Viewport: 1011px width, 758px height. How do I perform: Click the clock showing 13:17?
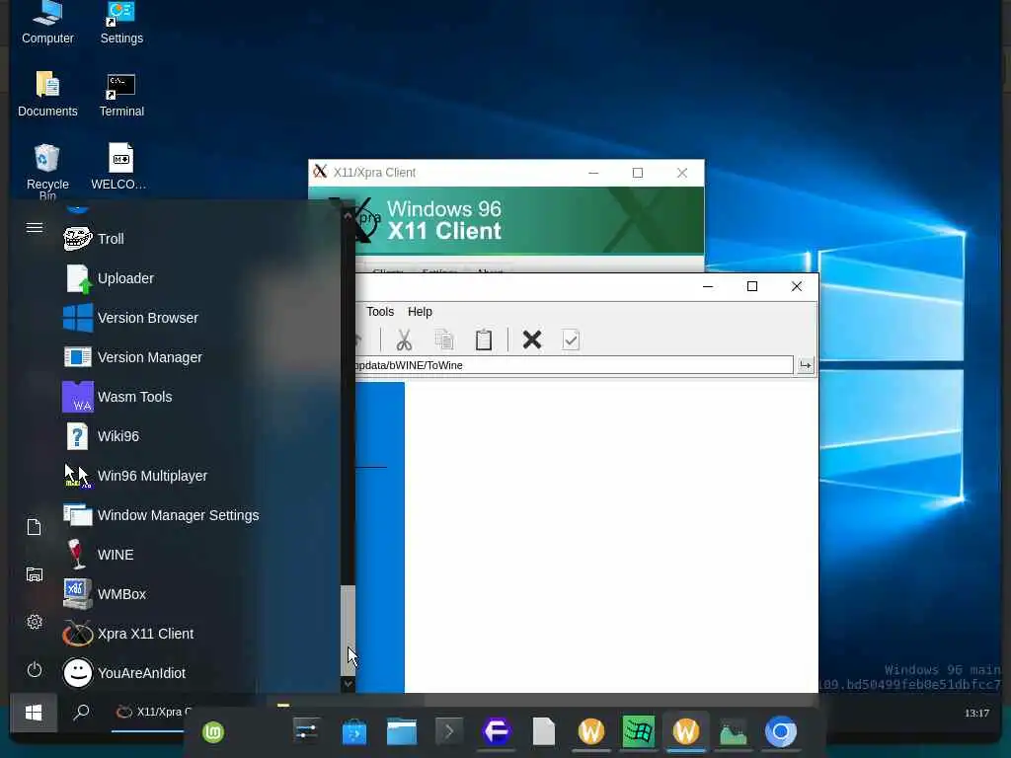point(976,713)
